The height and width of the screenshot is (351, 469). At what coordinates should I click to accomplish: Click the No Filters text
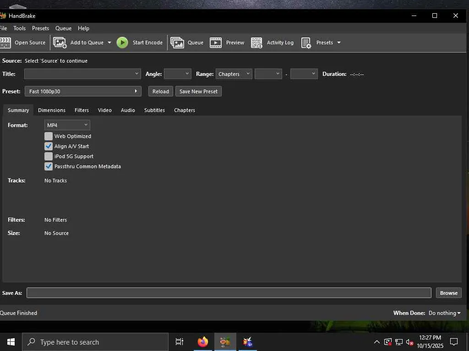tap(55, 220)
